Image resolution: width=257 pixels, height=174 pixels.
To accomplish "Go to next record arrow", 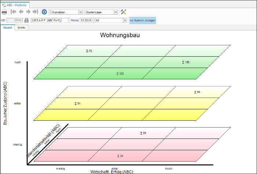I will coord(28,12).
